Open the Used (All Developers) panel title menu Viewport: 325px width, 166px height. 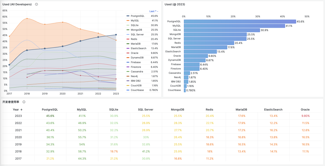pos(17,4)
